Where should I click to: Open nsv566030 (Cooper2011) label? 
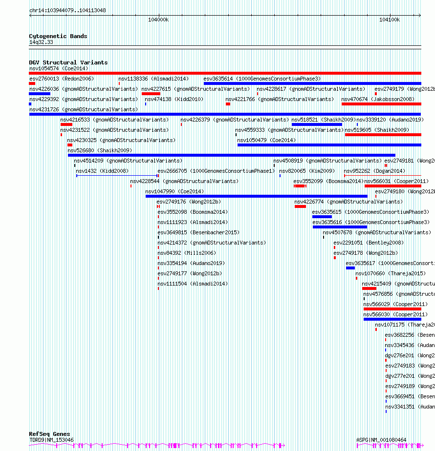pyautogui.click(x=395, y=315)
